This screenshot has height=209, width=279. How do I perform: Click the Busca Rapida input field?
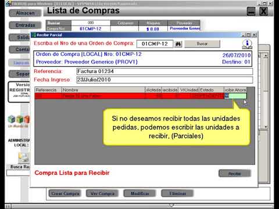[19, 172]
